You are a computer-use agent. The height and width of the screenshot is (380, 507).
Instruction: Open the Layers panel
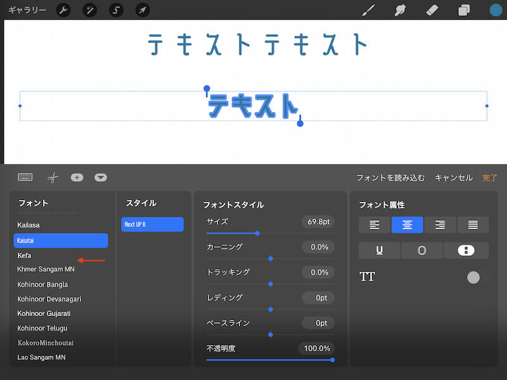[x=464, y=10]
